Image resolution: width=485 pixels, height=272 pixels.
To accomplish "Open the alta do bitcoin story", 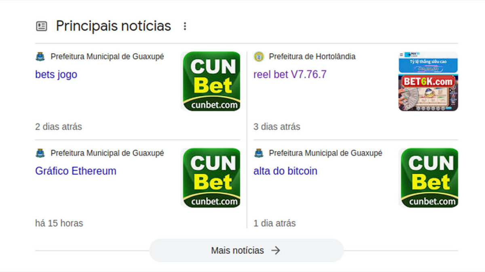I will [x=285, y=171].
